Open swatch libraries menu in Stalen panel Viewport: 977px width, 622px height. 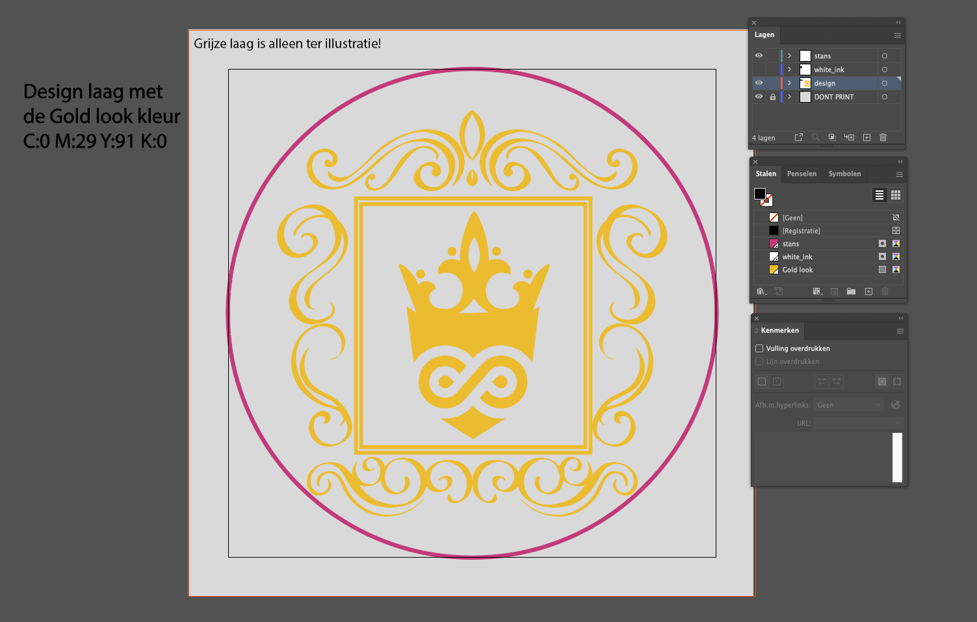click(761, 291)
